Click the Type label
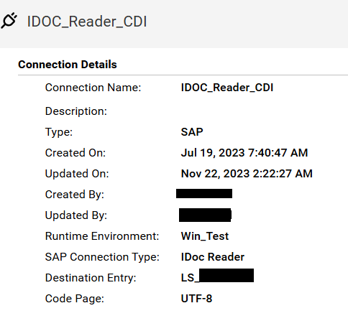Viewport: 348px width, 326px height. click(59, 132)
